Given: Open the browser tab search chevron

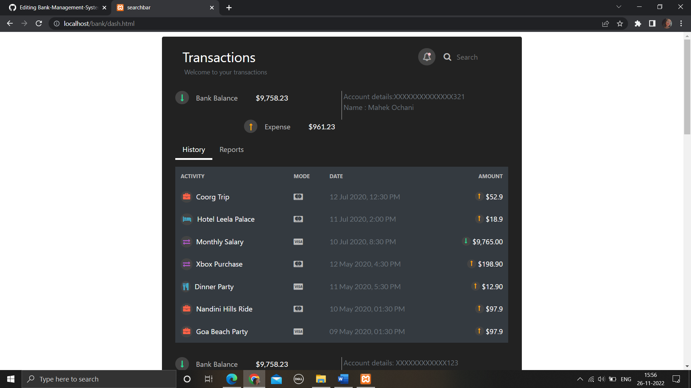Looking at the screenshot, I should (618, 6).
